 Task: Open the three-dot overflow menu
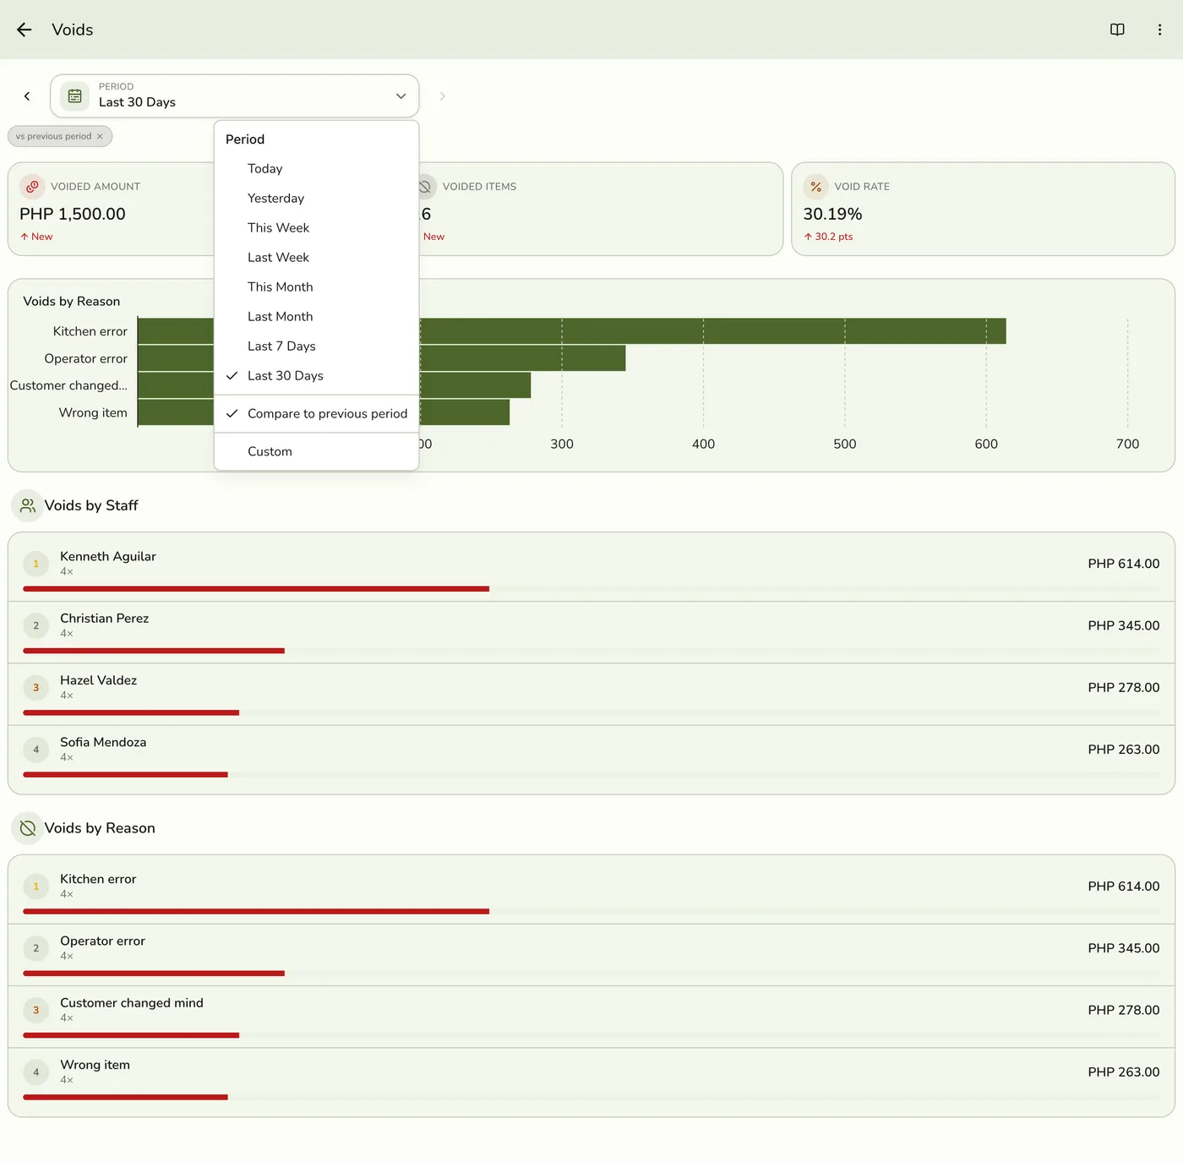click(1159, 30)
